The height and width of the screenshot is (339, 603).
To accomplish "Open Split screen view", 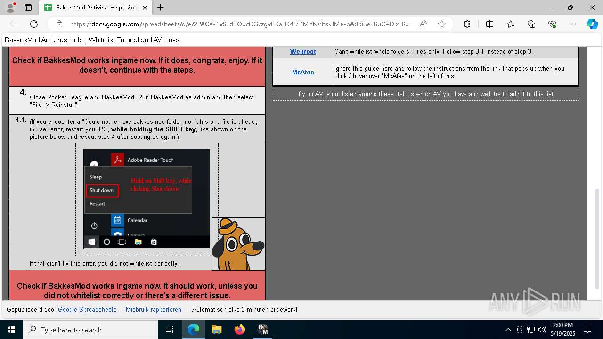I will [489, 24].
